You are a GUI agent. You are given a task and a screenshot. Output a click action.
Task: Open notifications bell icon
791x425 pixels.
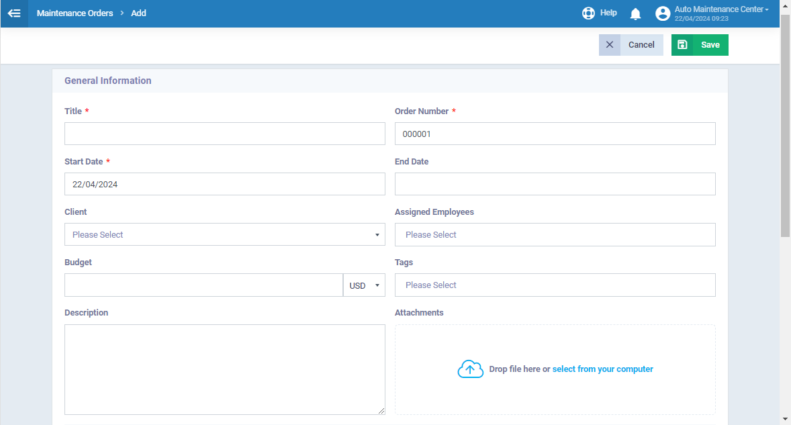click(x=636, y=13)
